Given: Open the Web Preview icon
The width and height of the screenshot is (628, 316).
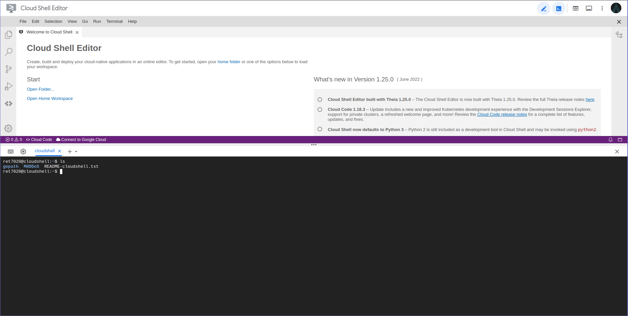Looking at the screenshot, I should click(576, 9).
